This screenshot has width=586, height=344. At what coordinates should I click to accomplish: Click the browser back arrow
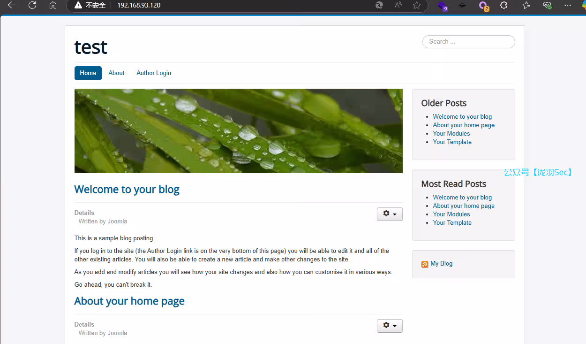tap(12, 5)
